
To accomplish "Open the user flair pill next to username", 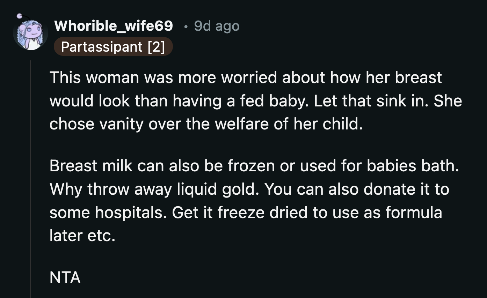I will [114, 46].
